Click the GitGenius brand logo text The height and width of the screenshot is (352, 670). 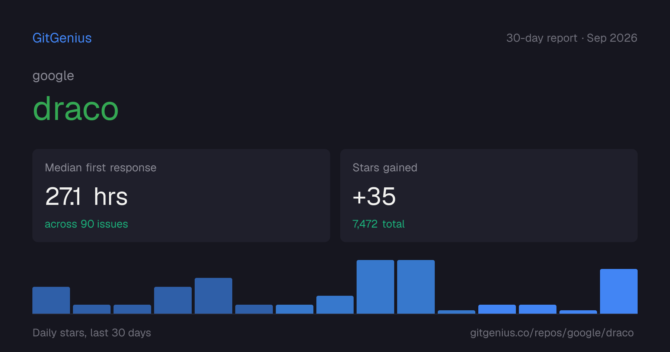click(62, 38)
